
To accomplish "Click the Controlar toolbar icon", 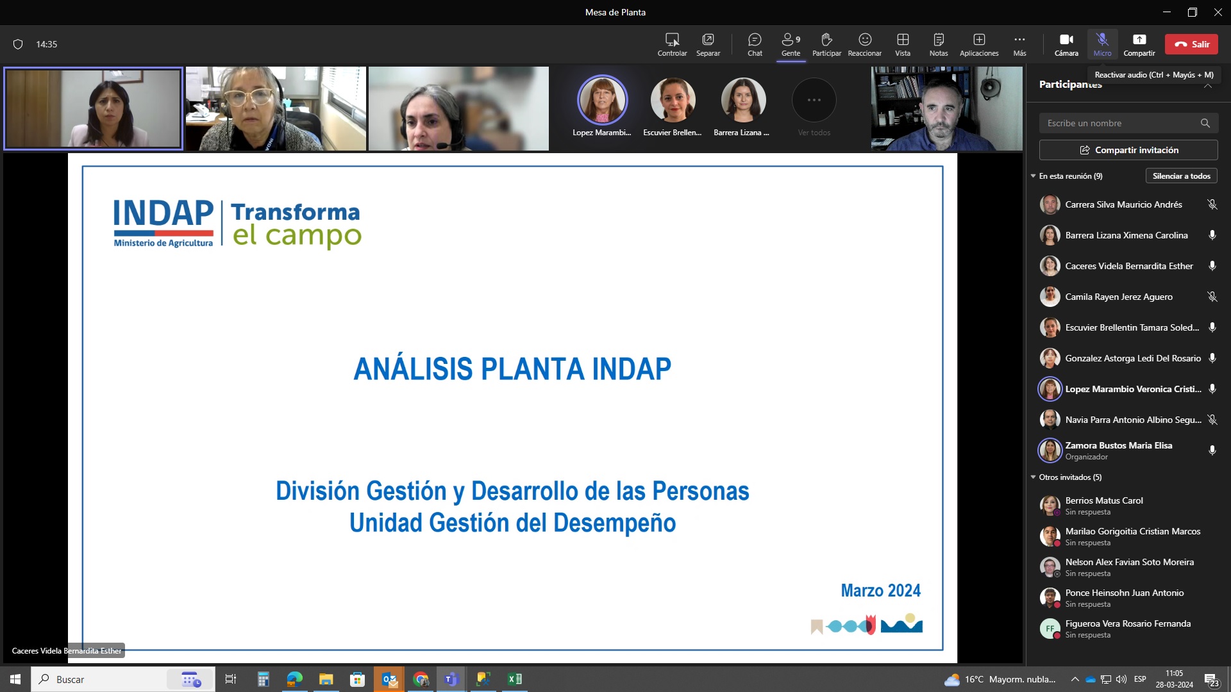I will tap(672, 44).
